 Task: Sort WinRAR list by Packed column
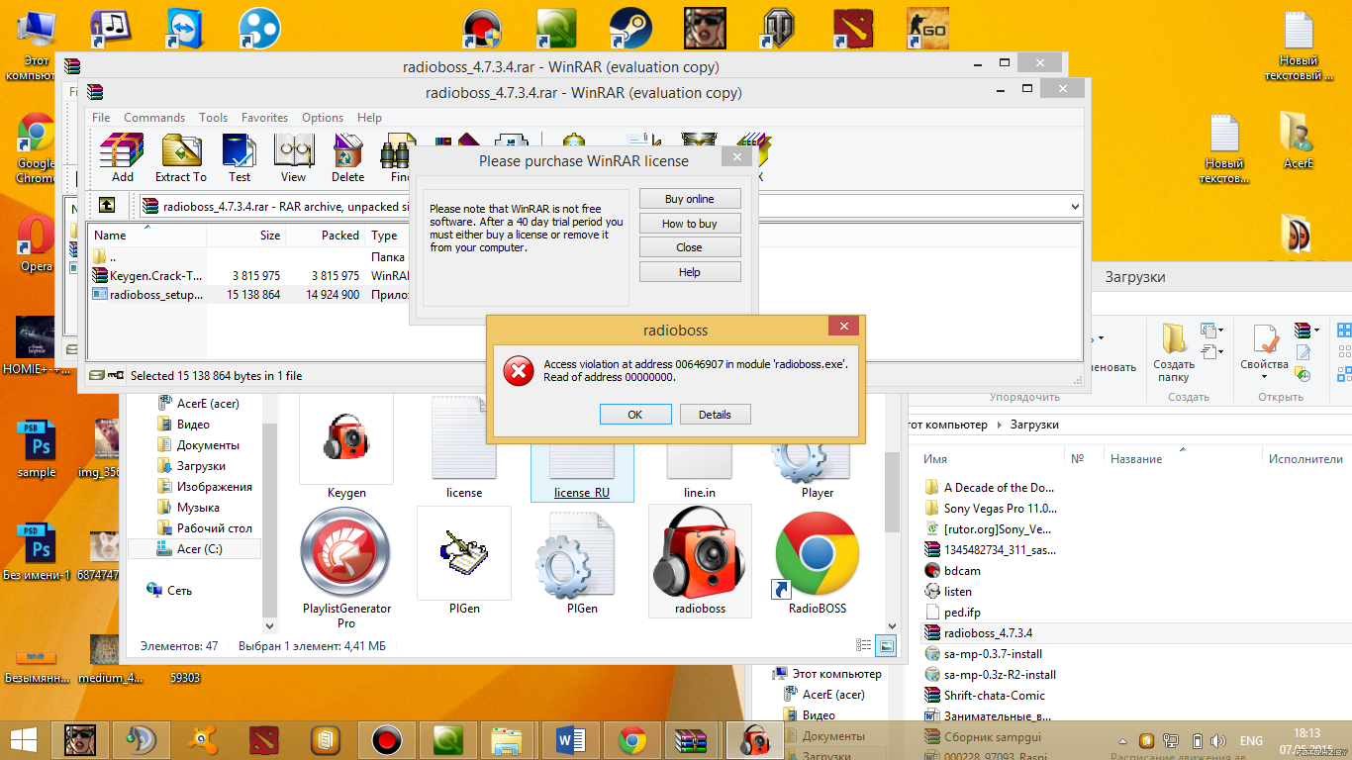(x=325, y=236)
